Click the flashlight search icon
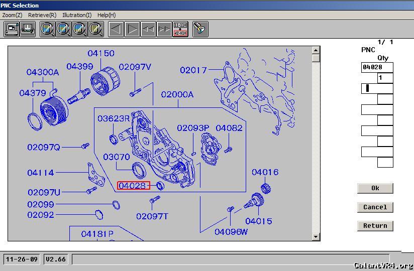Image resolution: width=414 pixels, height=271 pixels. click(x=200, y=29)
